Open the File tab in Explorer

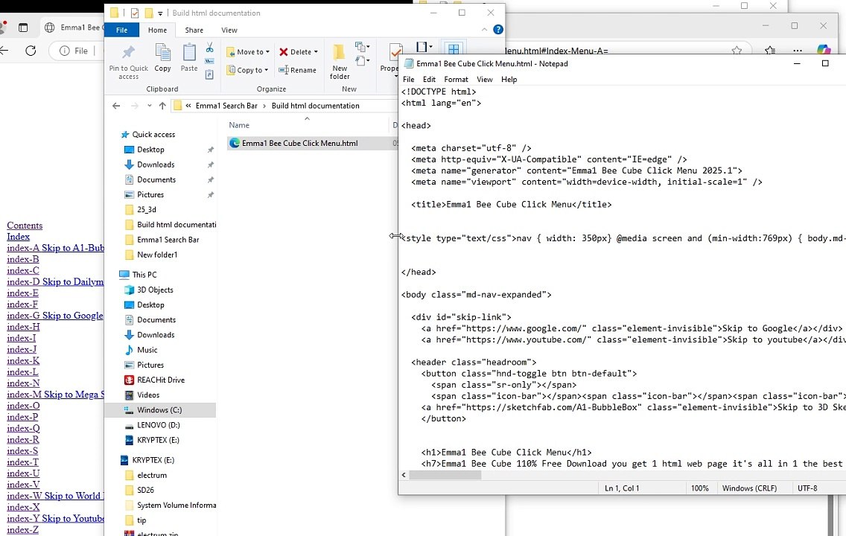coord(122,31)
